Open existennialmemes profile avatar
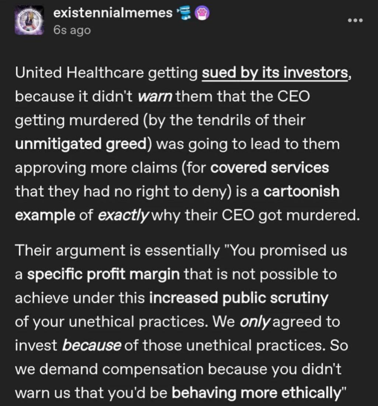Screen dimensions: 378x406 pos(29,20)
